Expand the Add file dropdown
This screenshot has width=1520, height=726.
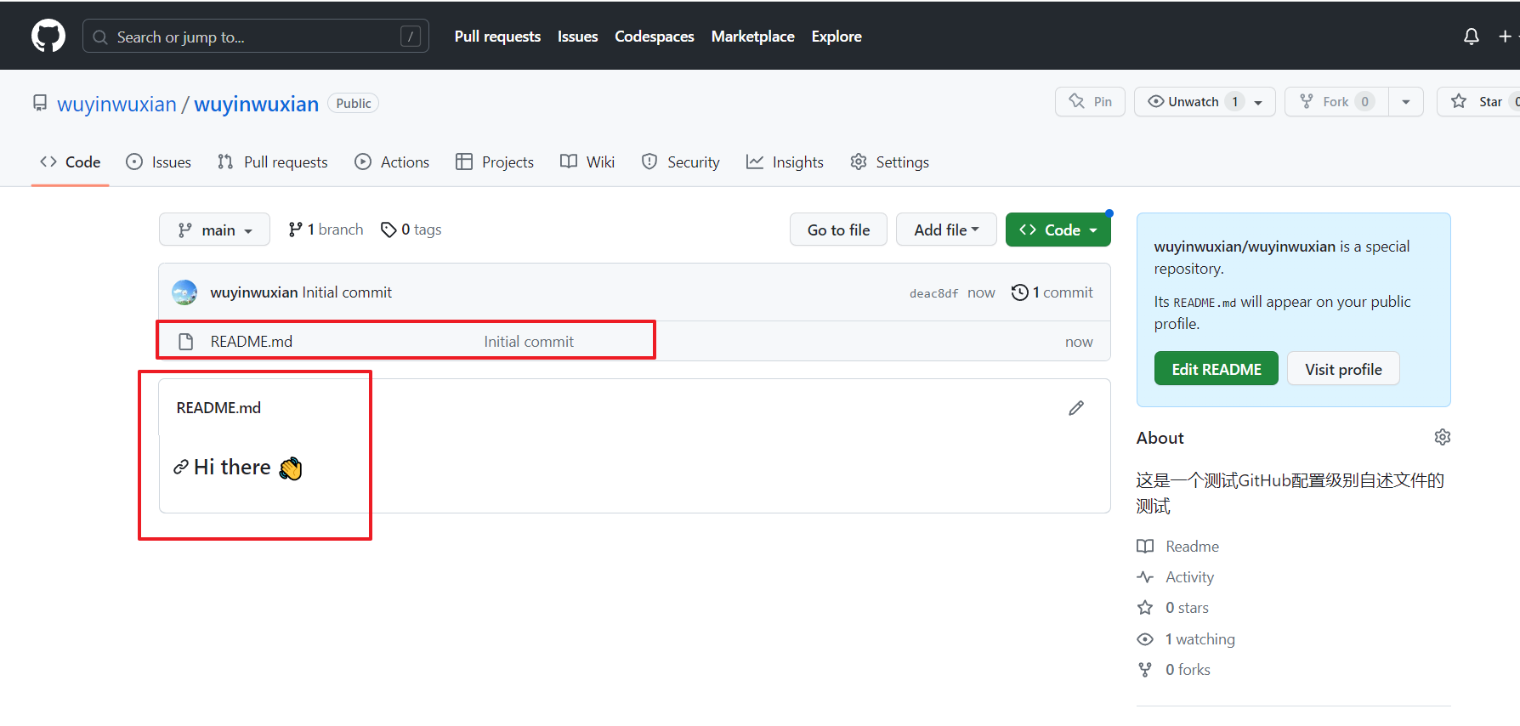coord(946,230)
